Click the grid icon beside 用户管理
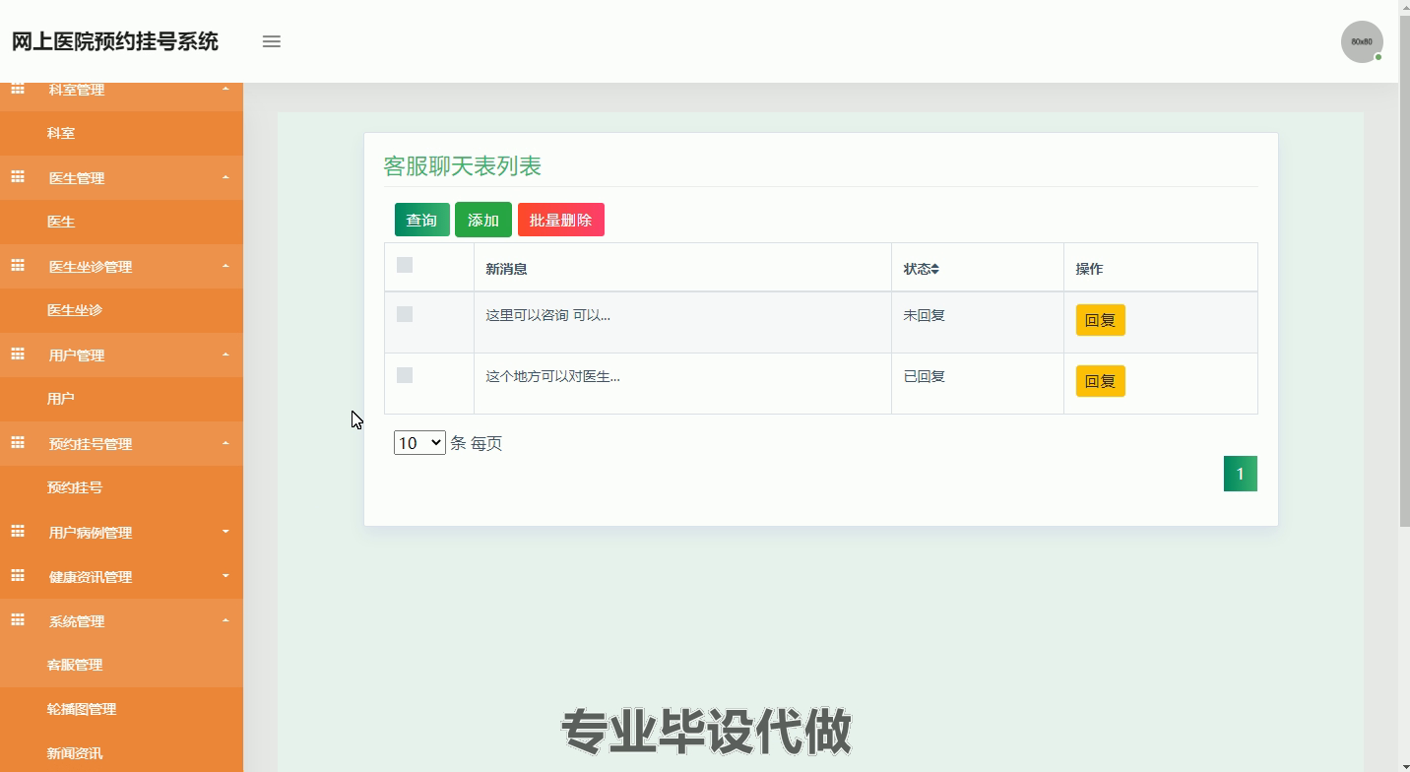 tap(18, 354)
